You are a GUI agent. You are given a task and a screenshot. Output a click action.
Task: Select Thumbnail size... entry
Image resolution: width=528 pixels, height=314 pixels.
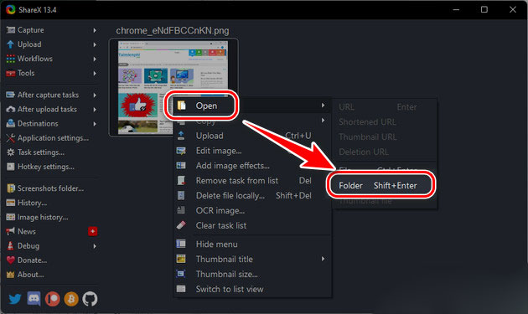point(252,275)
